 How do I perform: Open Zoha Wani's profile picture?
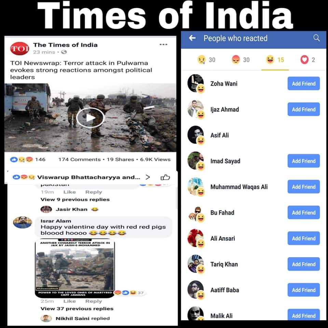[195, 83]
